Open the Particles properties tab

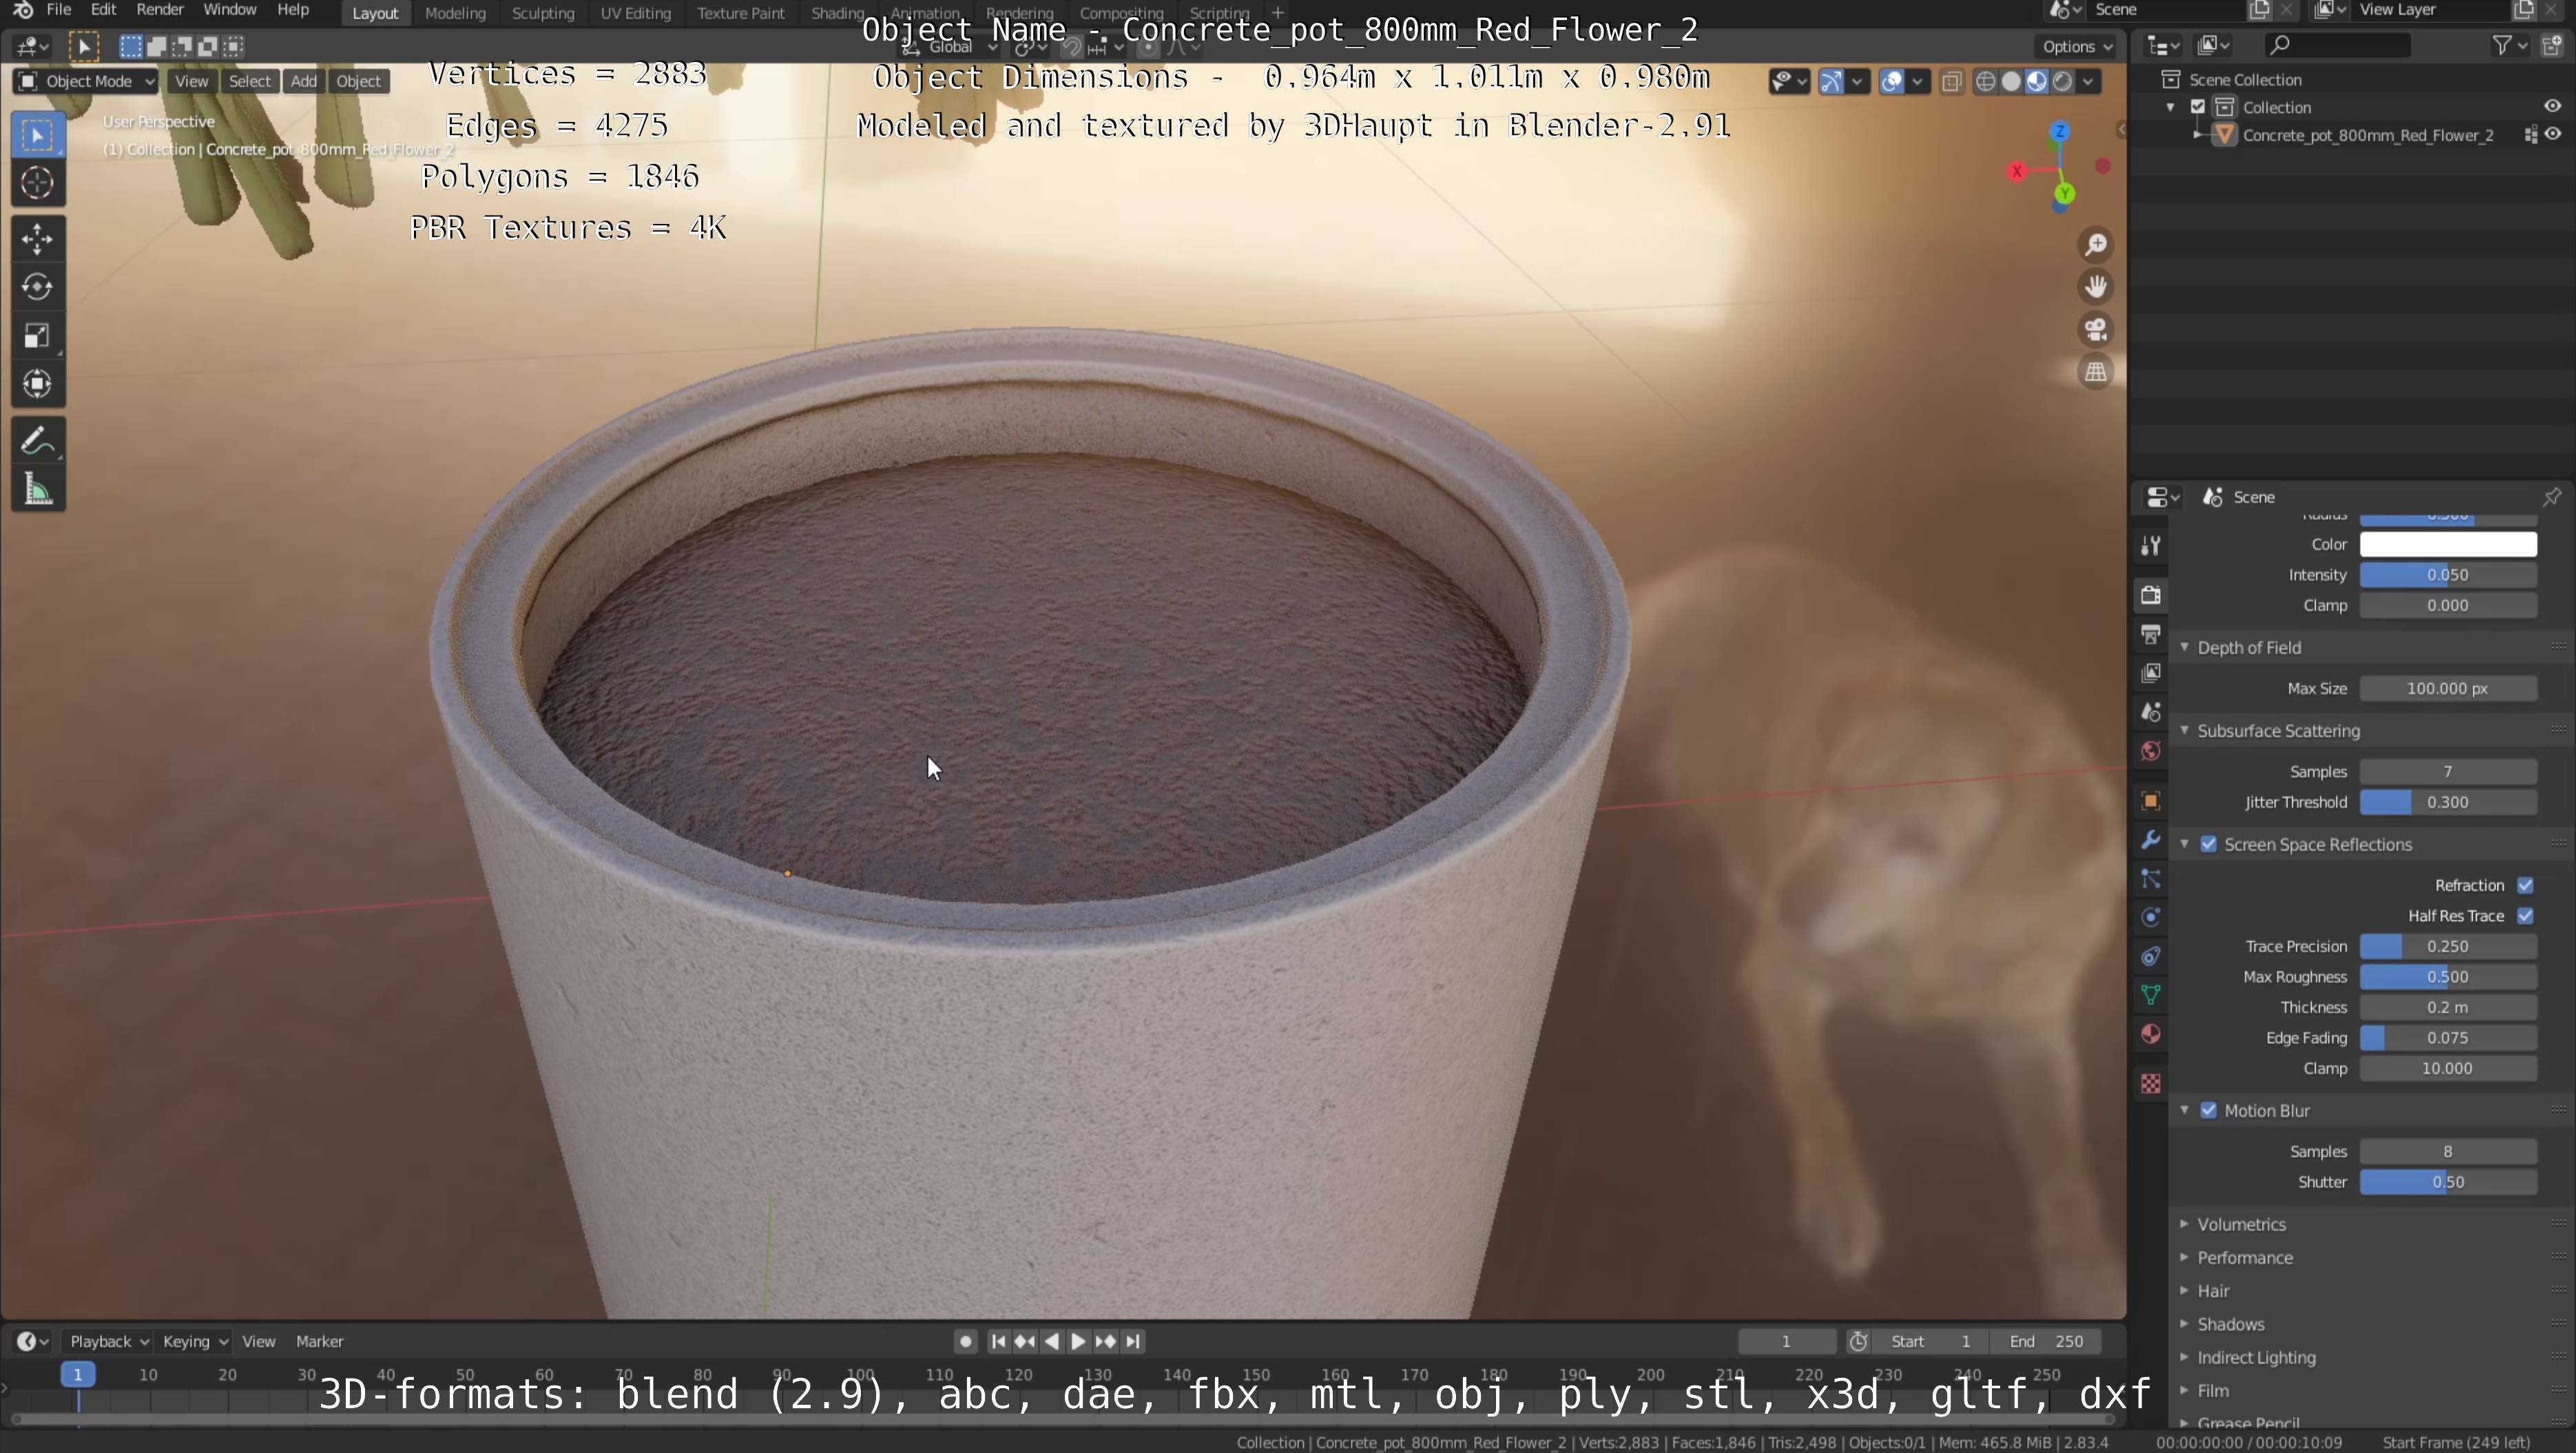point(2151,879)
